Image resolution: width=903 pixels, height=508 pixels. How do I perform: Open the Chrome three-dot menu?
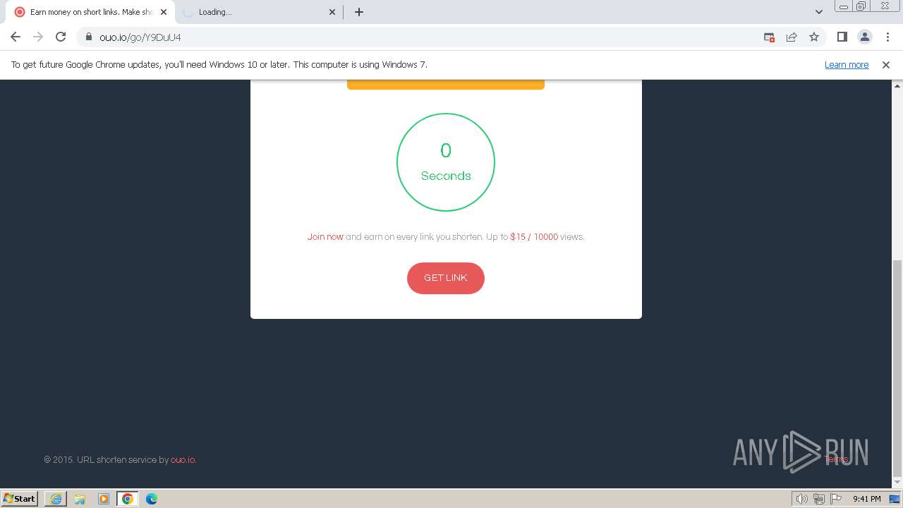pos(887,37)
